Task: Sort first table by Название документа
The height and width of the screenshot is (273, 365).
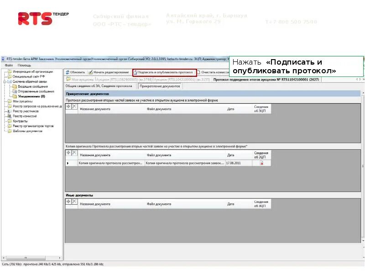Action: point(95,109)
